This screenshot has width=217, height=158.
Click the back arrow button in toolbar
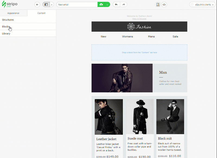(x=37, y=5)
